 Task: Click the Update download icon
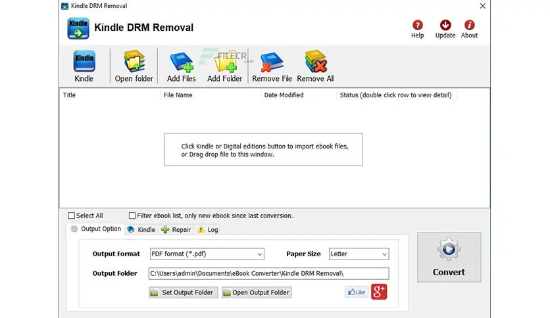click(x=445, y=25)
